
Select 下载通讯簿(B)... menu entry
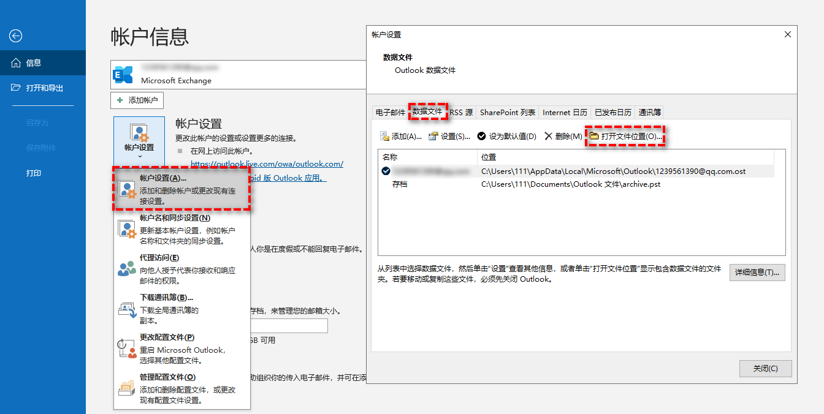point(182,309)
